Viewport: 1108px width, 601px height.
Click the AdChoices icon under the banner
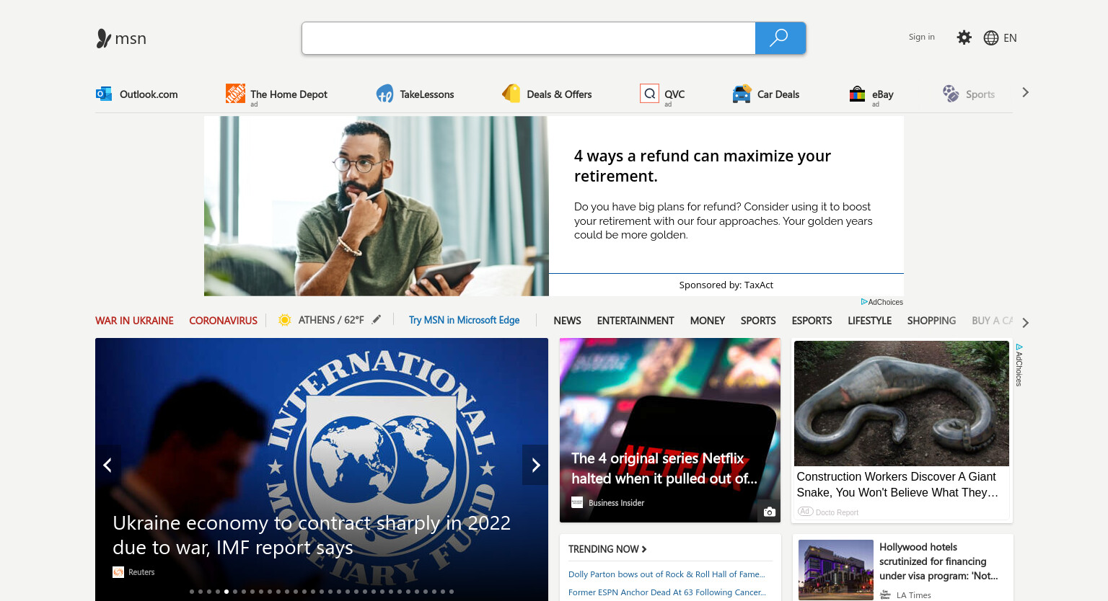864,302
